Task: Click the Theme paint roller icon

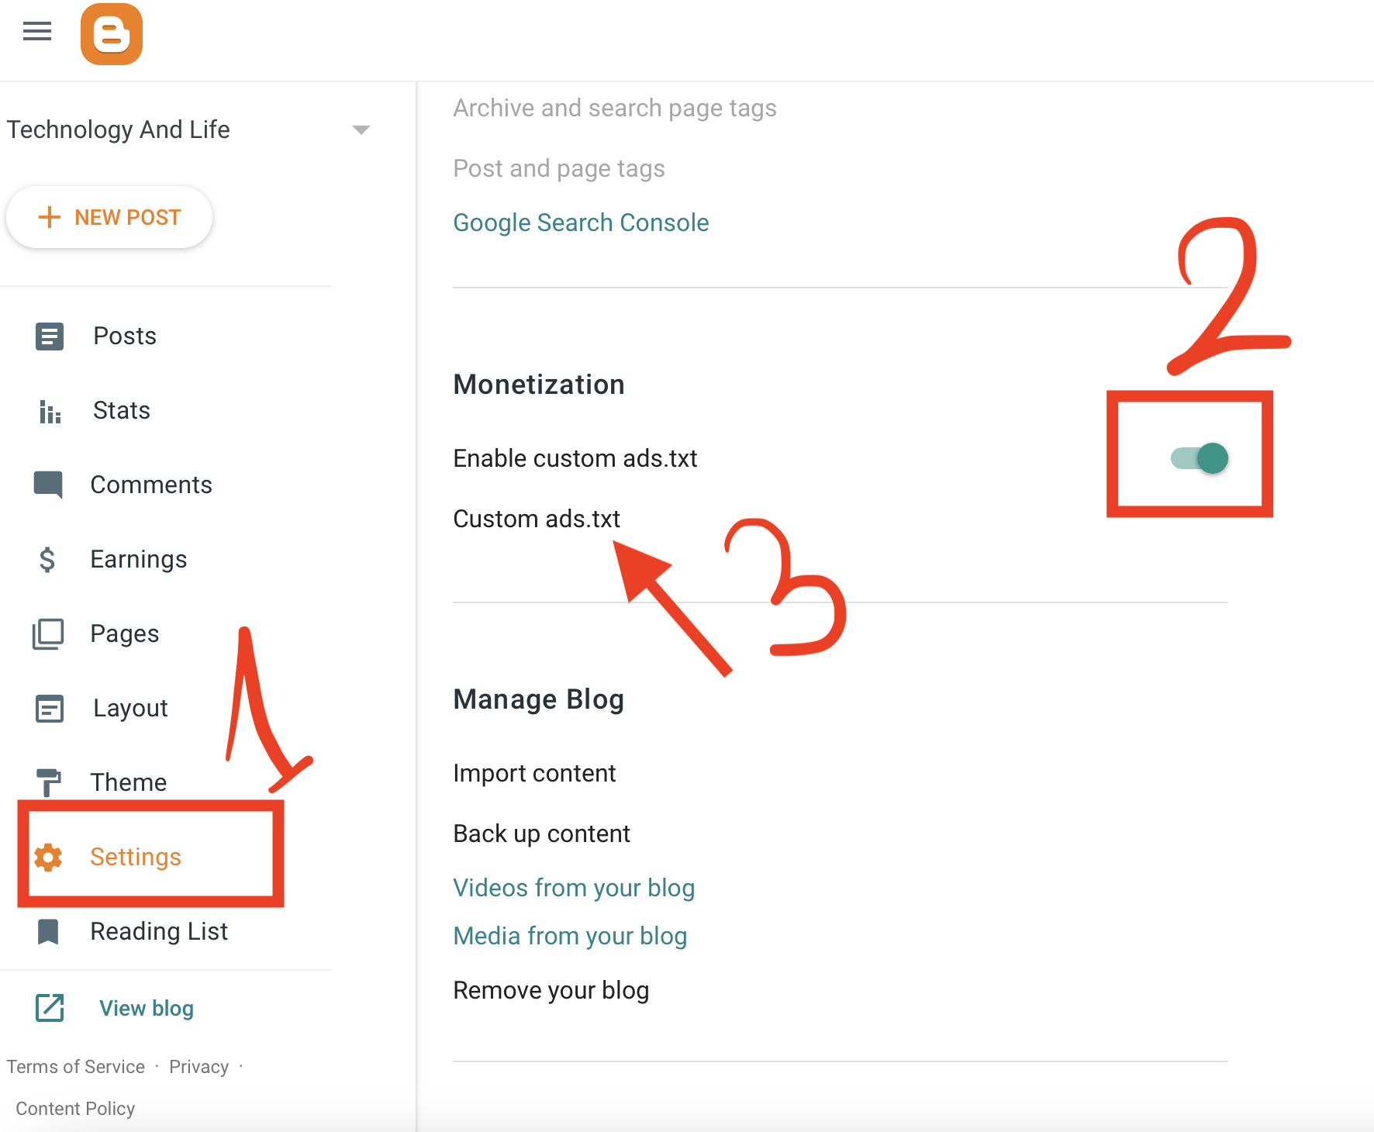Action: click(48, 782)
